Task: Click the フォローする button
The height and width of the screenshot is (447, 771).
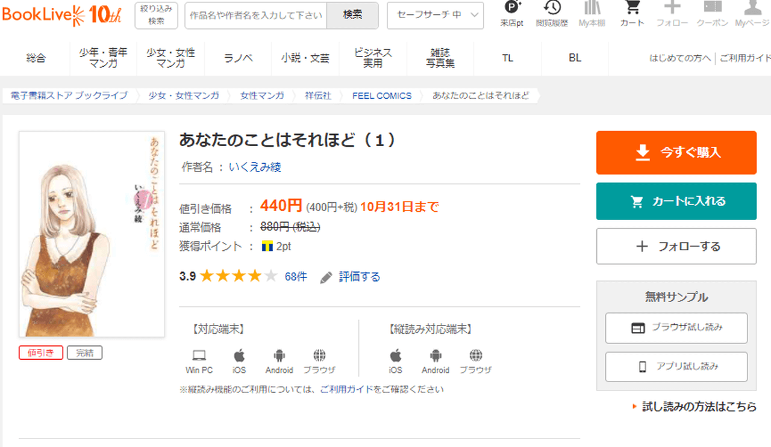Action: 676,246
